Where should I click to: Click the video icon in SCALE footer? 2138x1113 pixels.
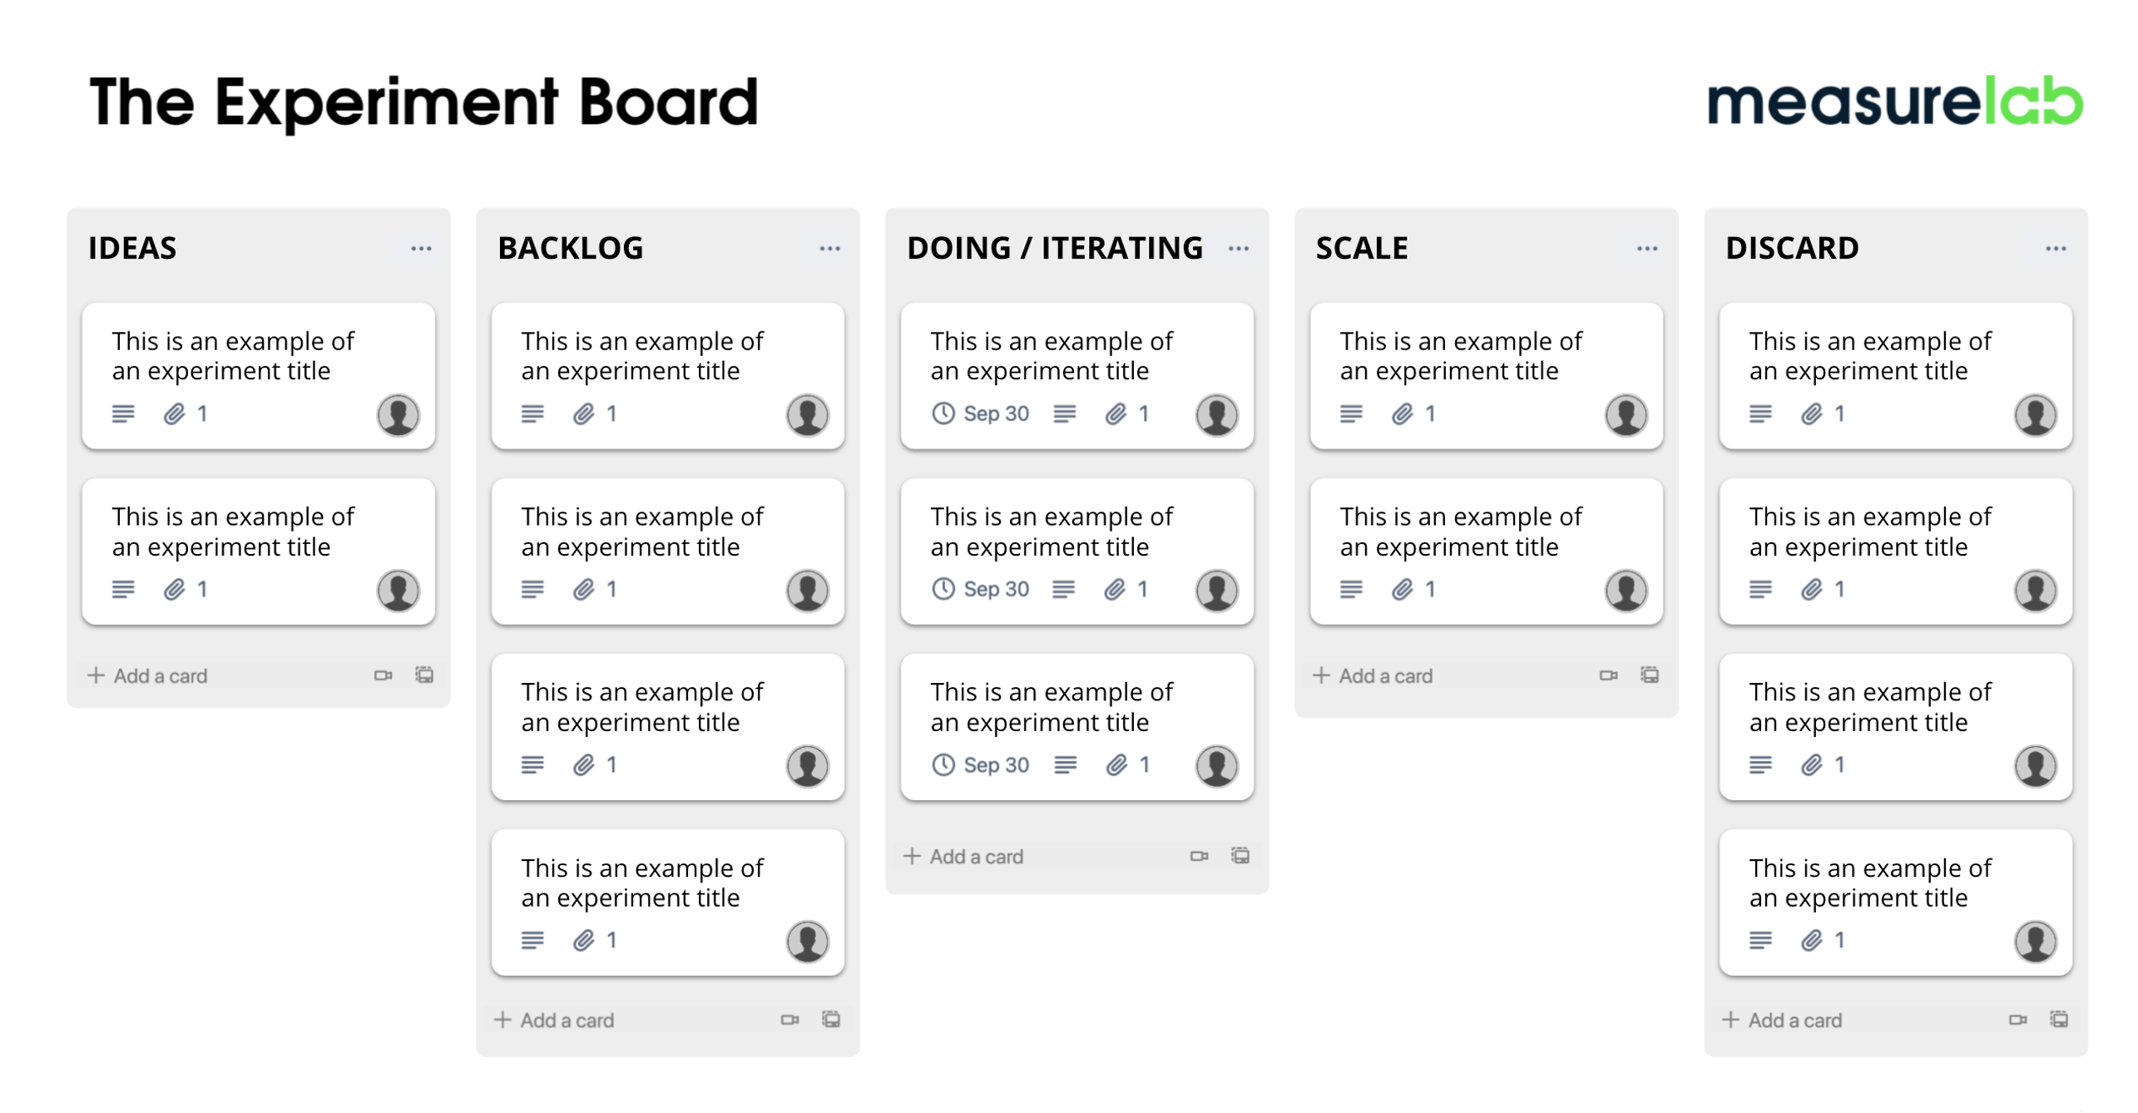point(1608,675)
